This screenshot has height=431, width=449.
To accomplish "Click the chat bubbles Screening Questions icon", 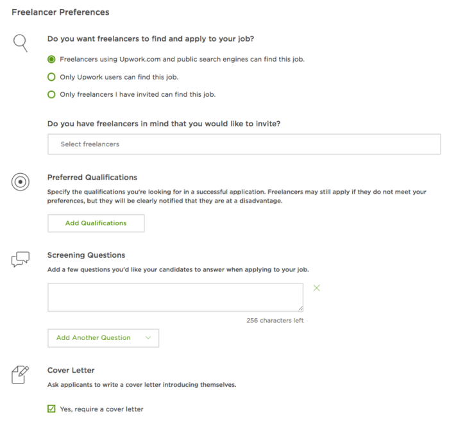I will 21,259.
